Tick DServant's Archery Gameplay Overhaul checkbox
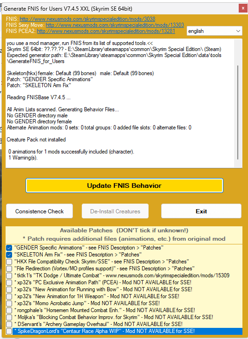This screenshot has width=248, height=339. coord(9,324)
